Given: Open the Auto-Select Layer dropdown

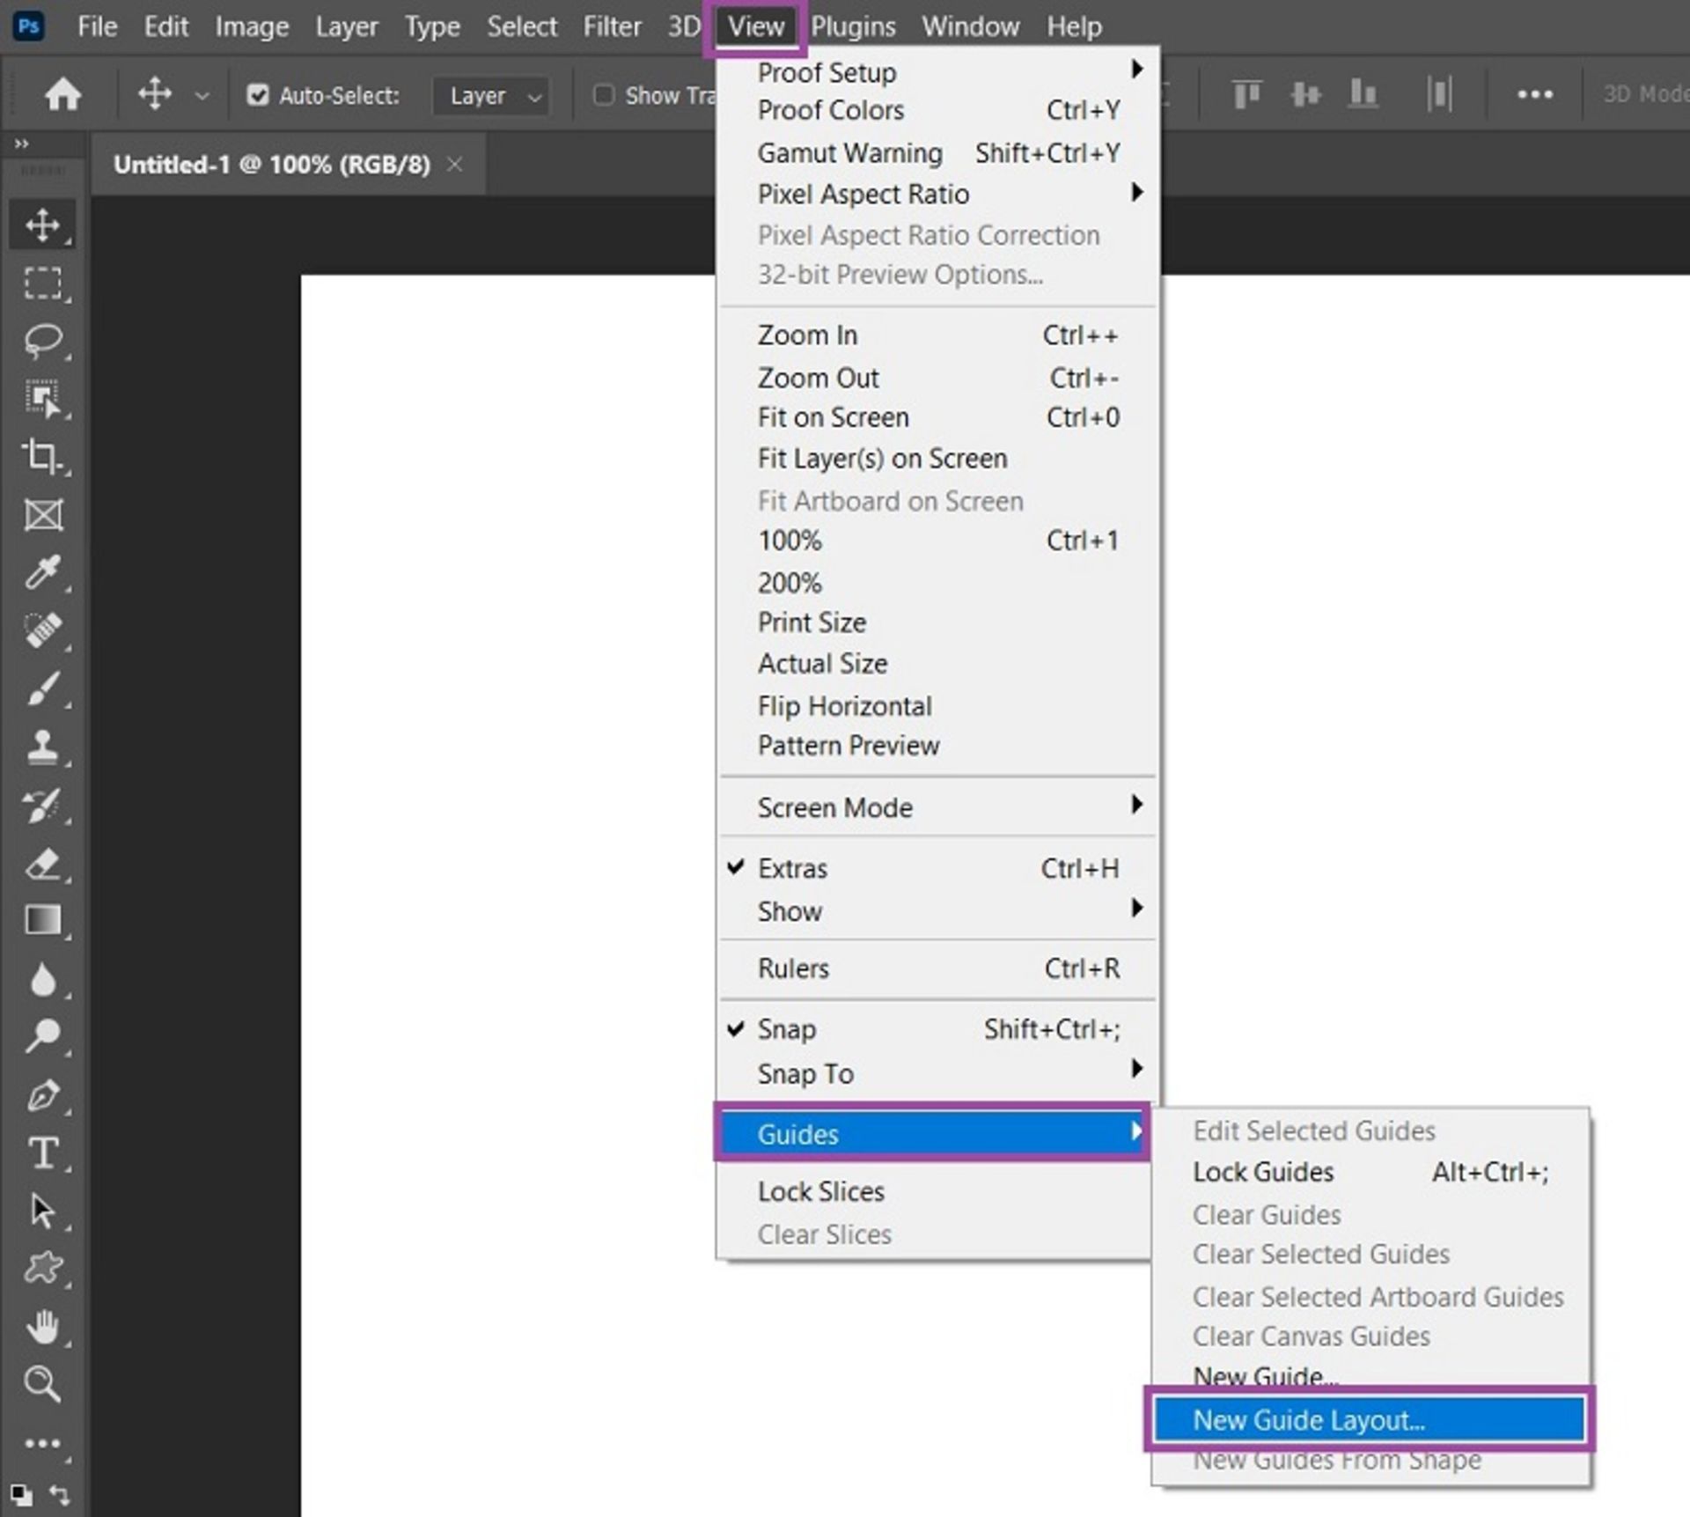Looking at the screenshot, I should tap(492, 96).
